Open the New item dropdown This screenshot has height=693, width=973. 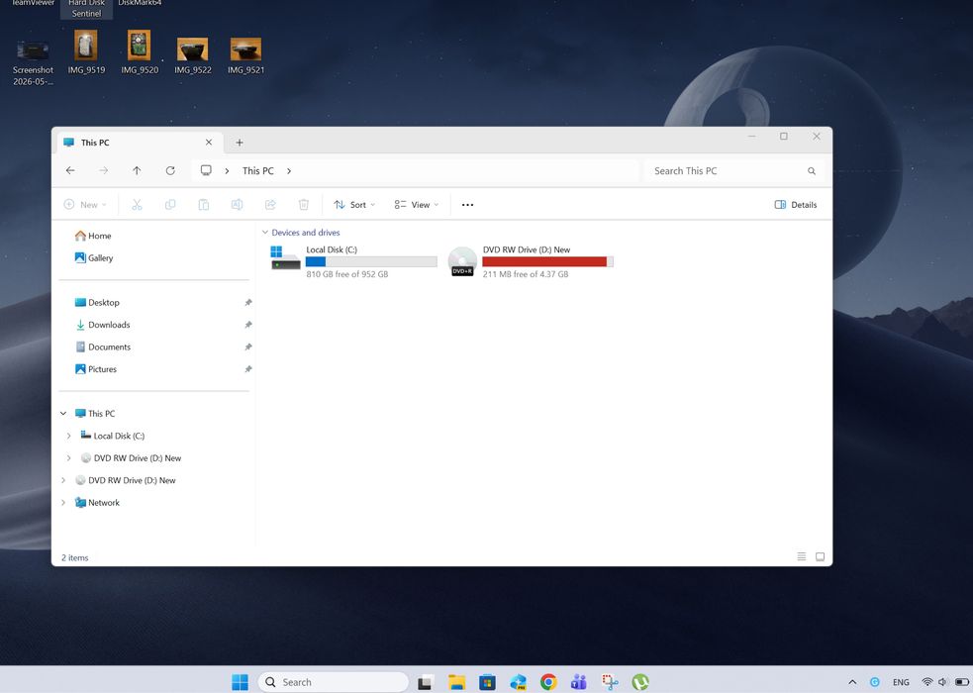coord(86,205)
